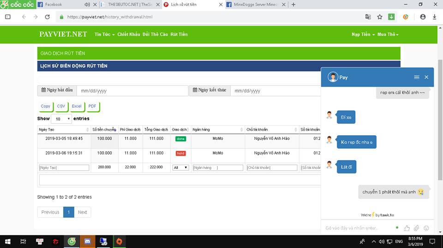
Task: Click the Ngày Tạo filter field
Action: [x=64, y=167]
